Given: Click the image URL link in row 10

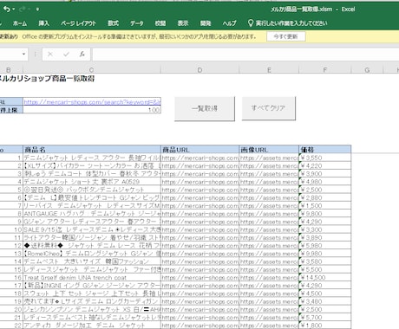Looking at the screenshot, I should pos(269,229).
